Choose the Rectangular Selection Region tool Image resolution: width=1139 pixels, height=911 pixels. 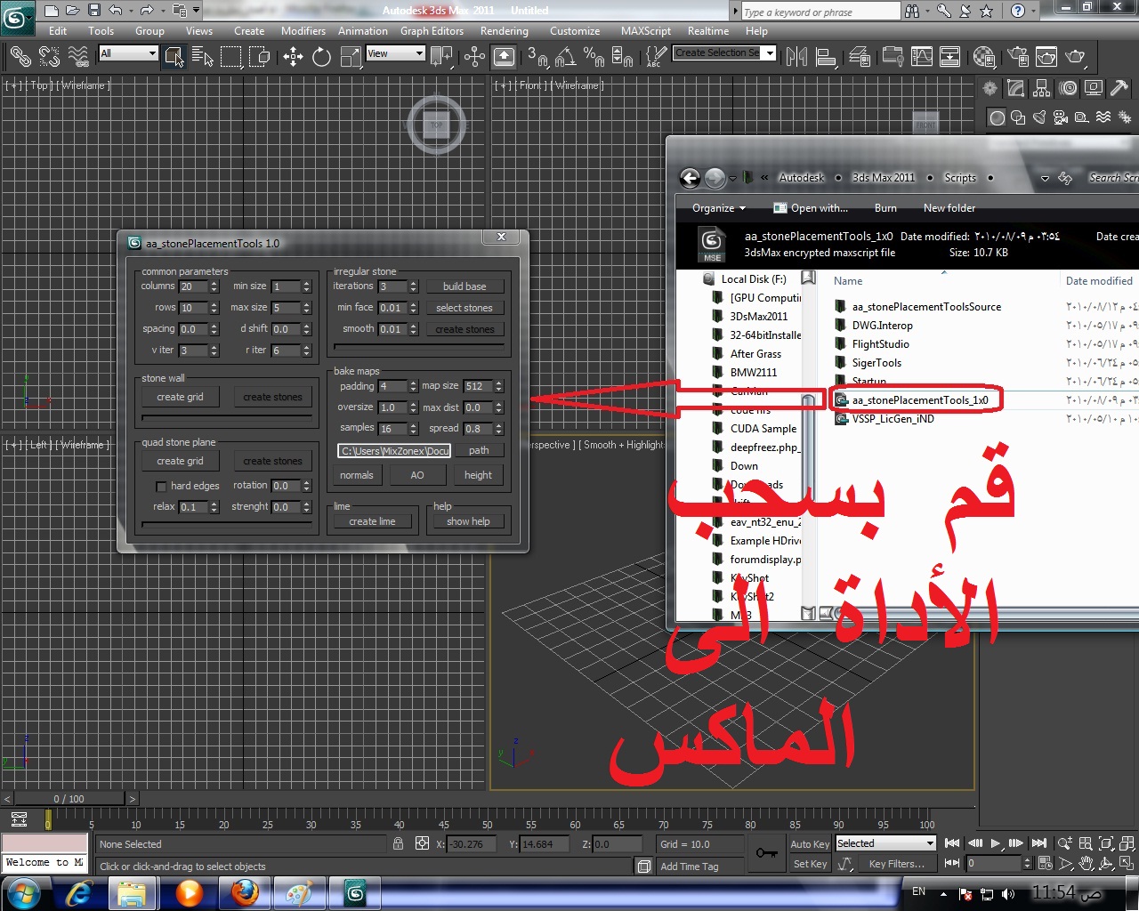click(x=231, y=57)
